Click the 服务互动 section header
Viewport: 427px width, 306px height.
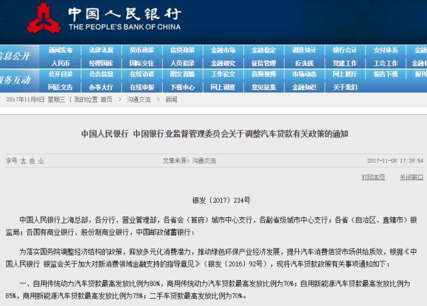15,80
